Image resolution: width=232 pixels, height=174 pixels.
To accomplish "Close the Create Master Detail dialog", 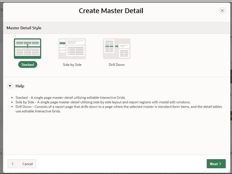I will (x=222, y=11).
